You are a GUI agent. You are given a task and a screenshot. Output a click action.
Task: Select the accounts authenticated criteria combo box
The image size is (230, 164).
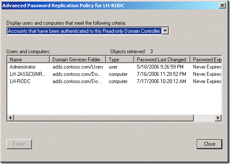point(88,31)
